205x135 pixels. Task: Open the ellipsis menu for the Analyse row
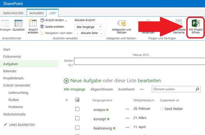tap(127, 109)
